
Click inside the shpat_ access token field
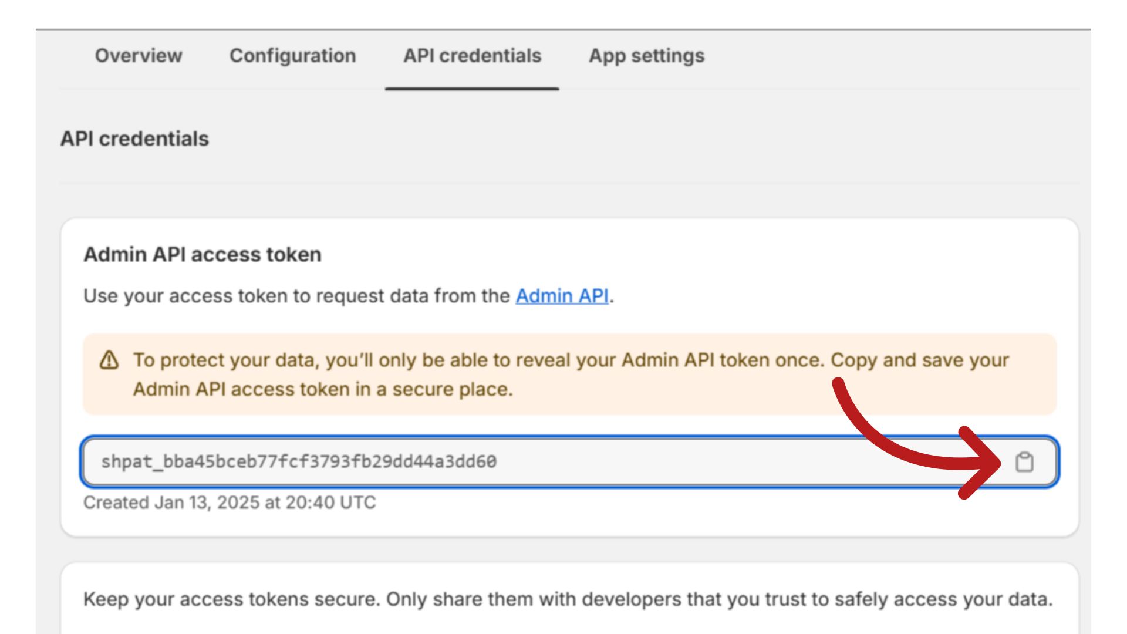tap(569, 462)
